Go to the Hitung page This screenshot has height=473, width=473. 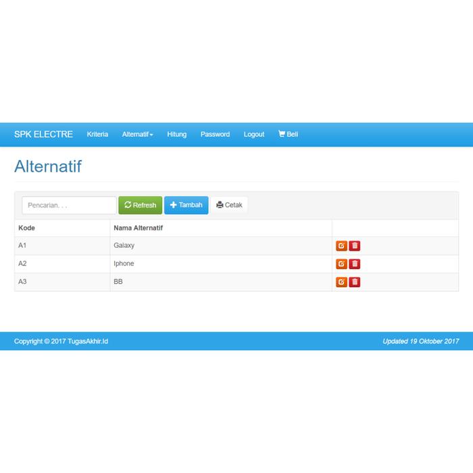[x=176, y=134]
